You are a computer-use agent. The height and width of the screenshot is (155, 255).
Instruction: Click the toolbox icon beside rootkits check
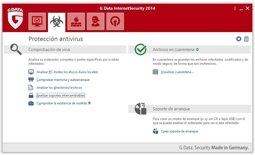(31, 103)
